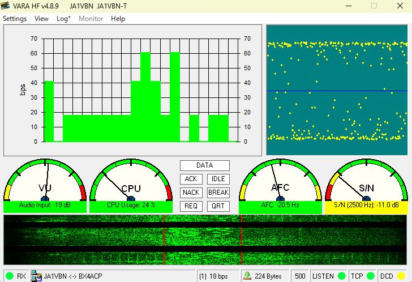This screenshot has height=282, width=412.
Task: Click the yellow DCD indicator light
Action: [x=401, y=276]
